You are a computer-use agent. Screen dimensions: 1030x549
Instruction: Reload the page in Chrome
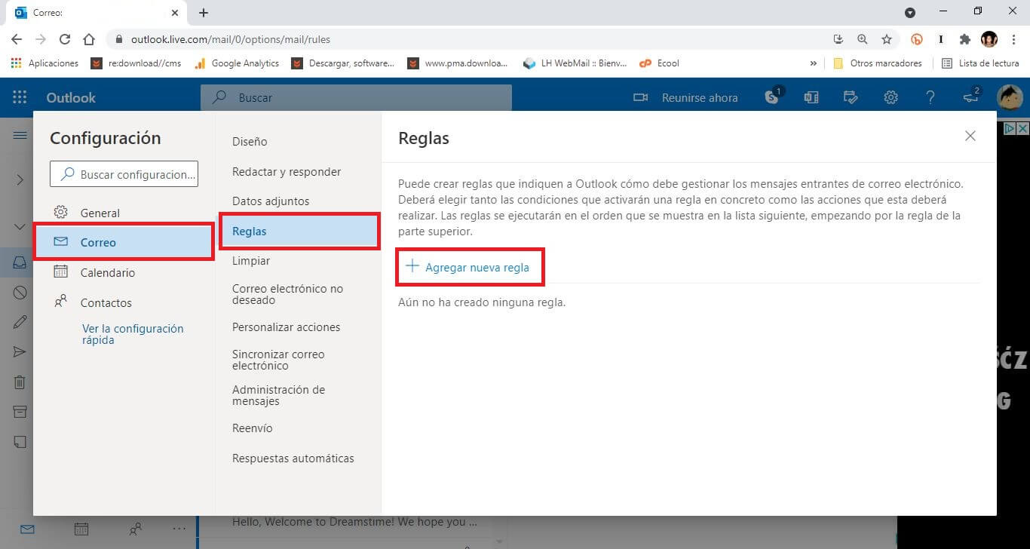tap(65, 39)
